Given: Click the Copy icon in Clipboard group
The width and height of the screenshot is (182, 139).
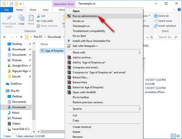Looking at the screenshot, I should click(21, 18).
